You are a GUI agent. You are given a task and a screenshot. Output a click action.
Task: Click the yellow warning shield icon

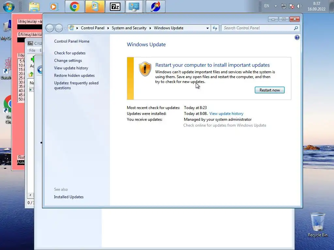tap(145, 69)
